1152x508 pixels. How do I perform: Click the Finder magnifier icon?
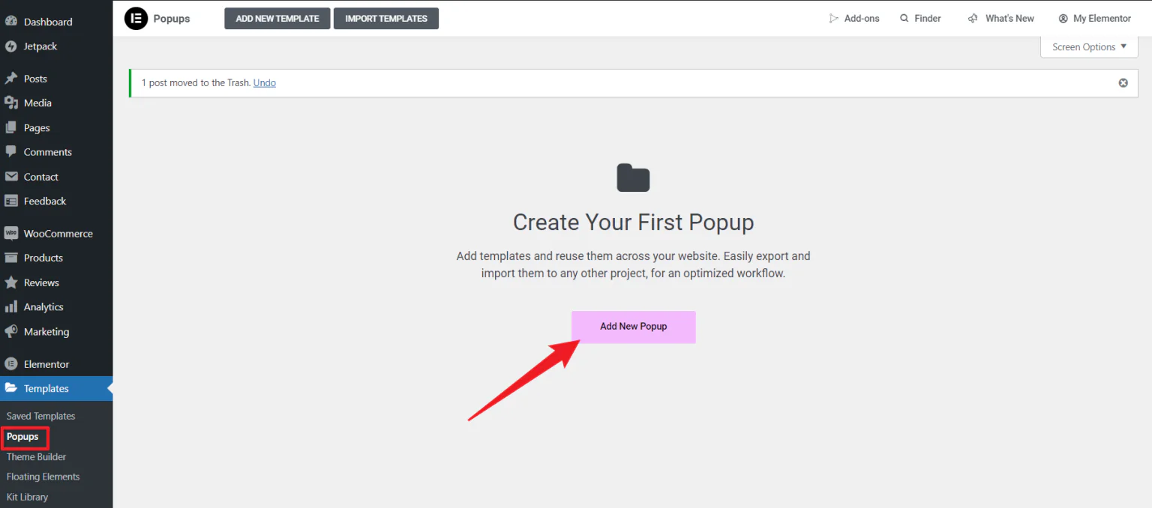[x=904, y=18]
